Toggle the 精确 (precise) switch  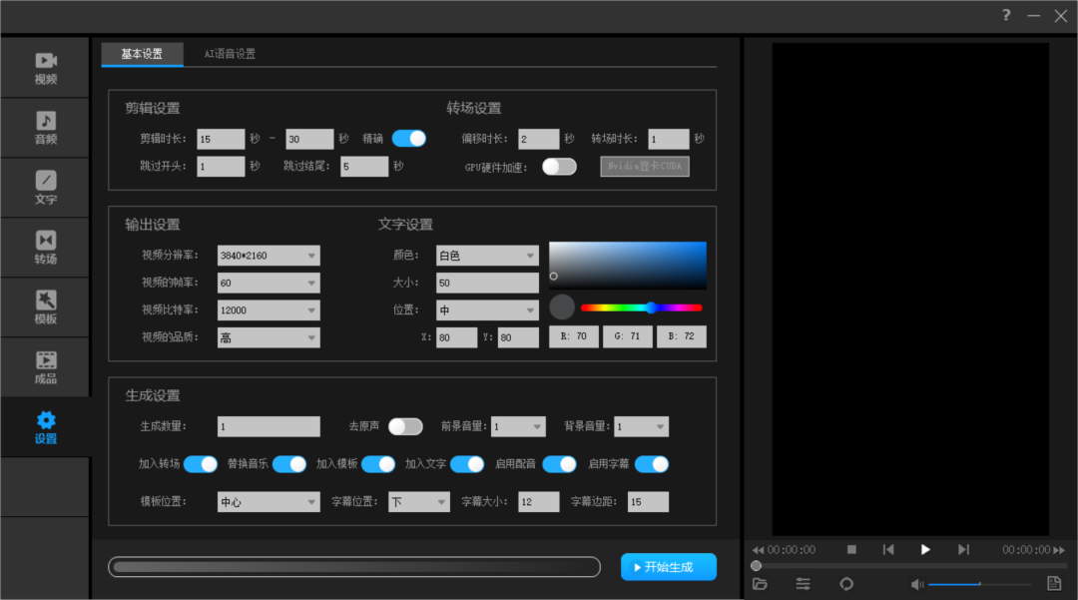pyautogui.click(x=409, y=138)
